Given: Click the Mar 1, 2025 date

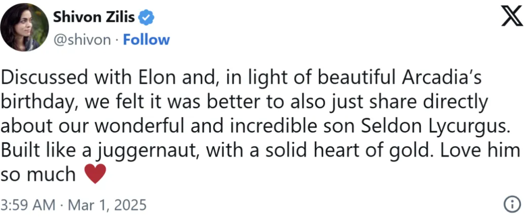Looking at the screenshot, I should [107, 204].
